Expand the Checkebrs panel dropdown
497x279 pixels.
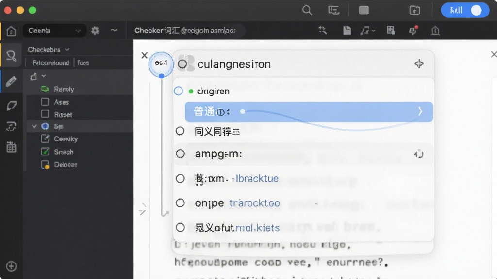(x=67, y=50)
